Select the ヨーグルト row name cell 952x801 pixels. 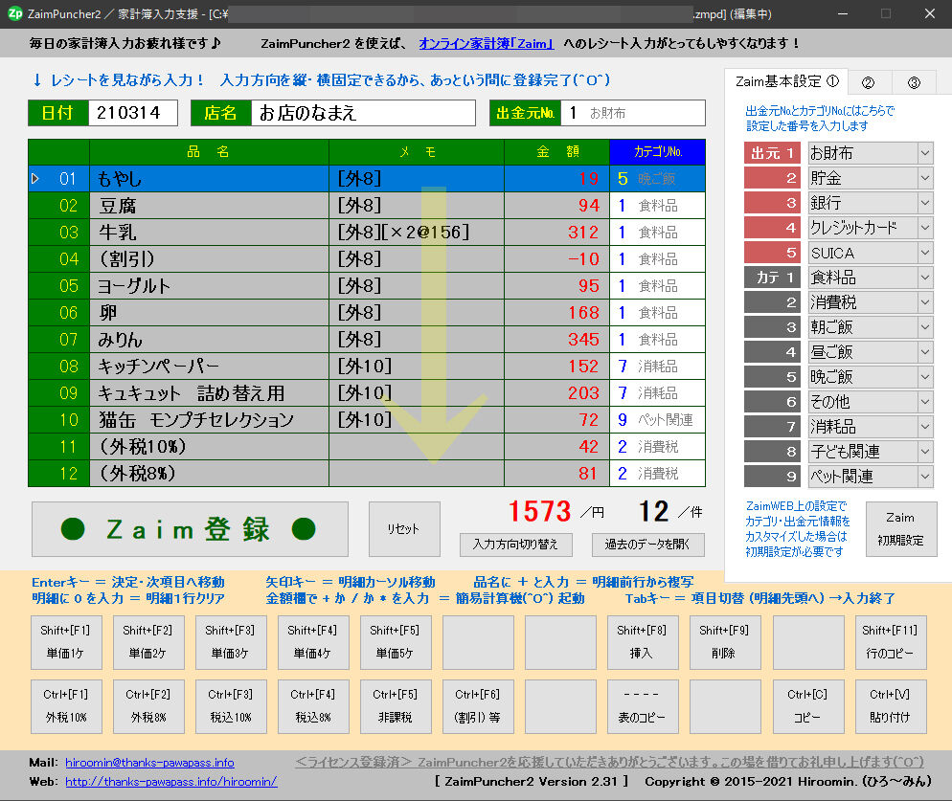(210, 286)
